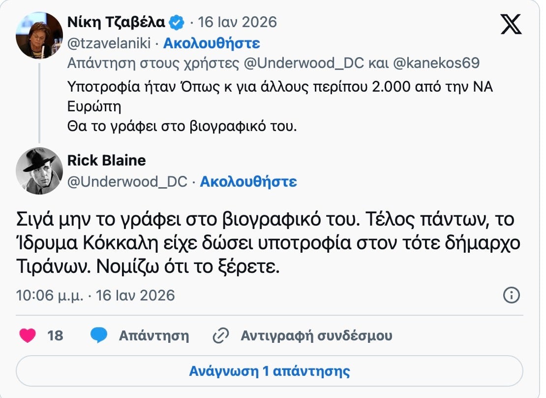The width and height of the screenshot is (546, 398).
Task: Click the Rick Blaine display name
Action: click(x=106, y=160)
